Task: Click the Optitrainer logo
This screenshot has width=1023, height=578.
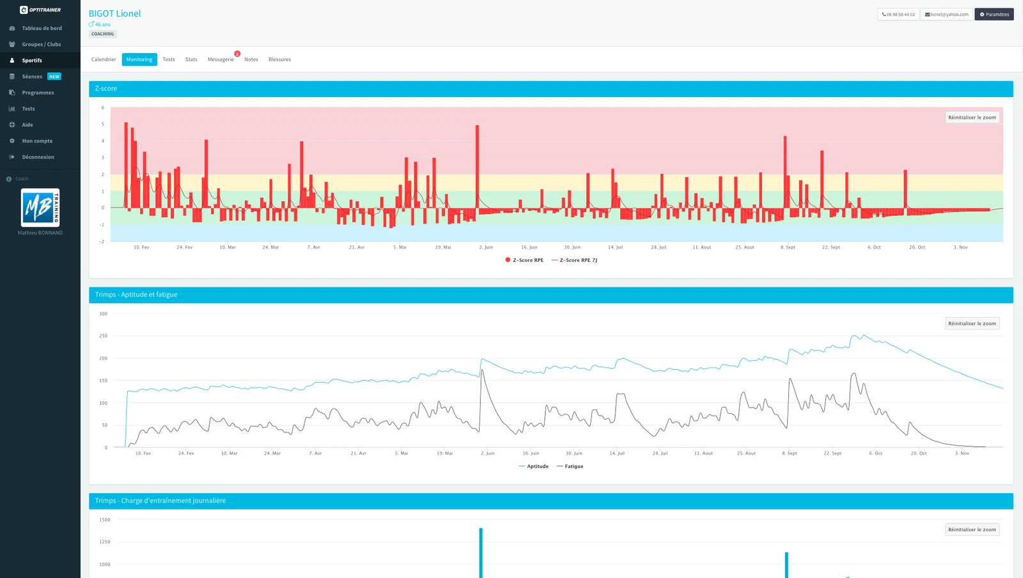Action: [40, 10]
